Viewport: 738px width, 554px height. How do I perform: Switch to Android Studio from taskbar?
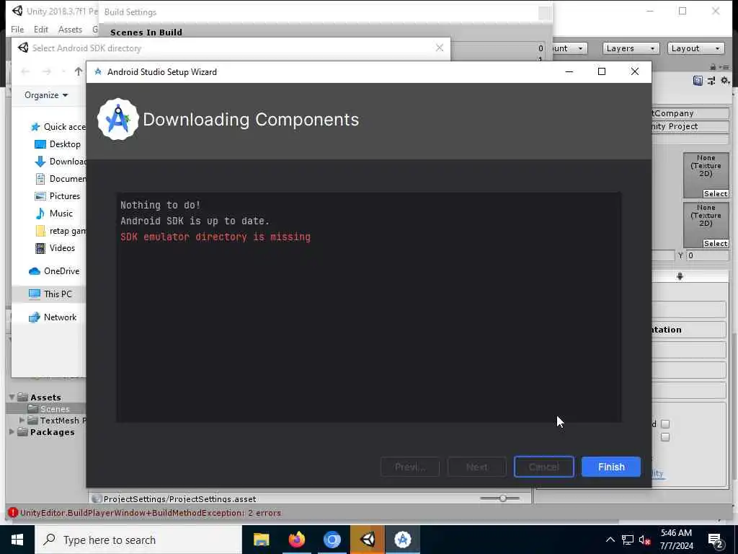[x=402, y=540]
